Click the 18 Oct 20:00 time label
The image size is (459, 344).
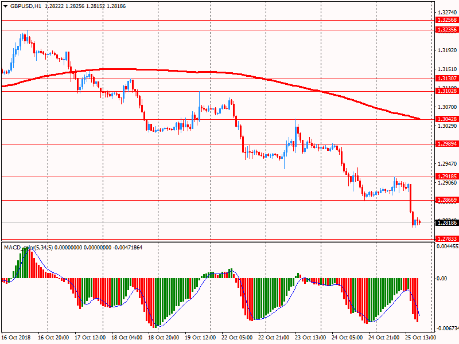[x=164, y=338]
